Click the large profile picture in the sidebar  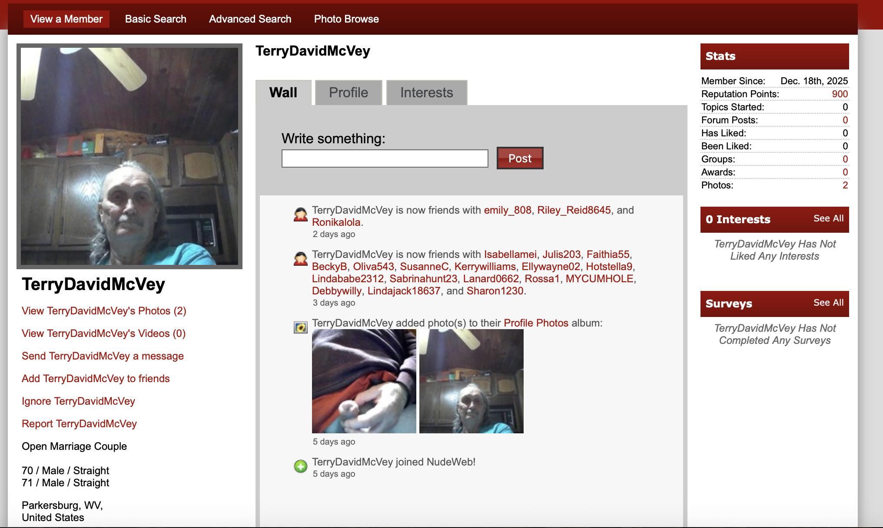(129, 156)
